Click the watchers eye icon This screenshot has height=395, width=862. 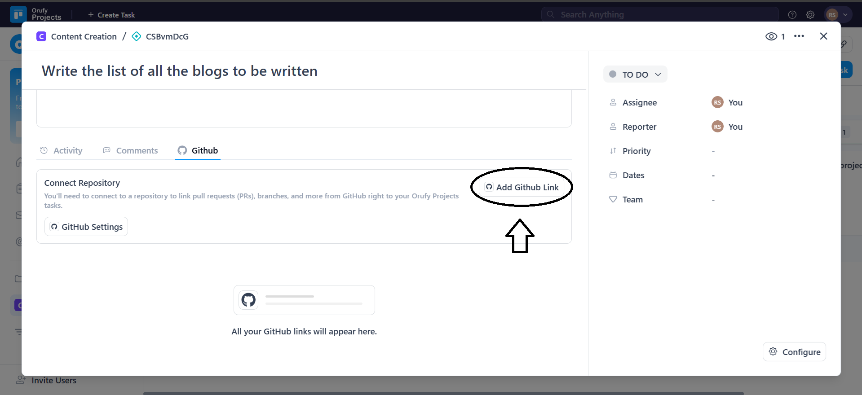pos(771,36)
